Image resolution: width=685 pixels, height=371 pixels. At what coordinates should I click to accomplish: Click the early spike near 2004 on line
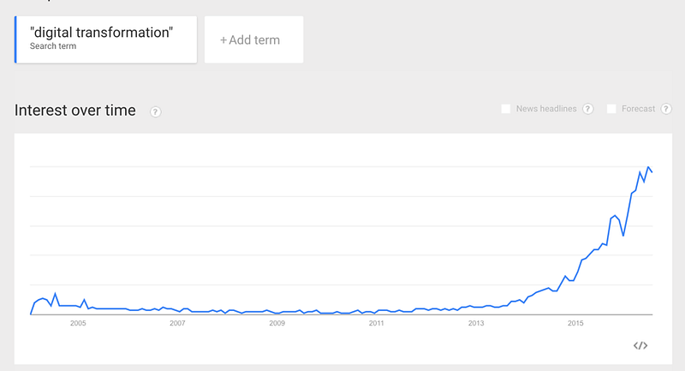[x=55, y=294]
